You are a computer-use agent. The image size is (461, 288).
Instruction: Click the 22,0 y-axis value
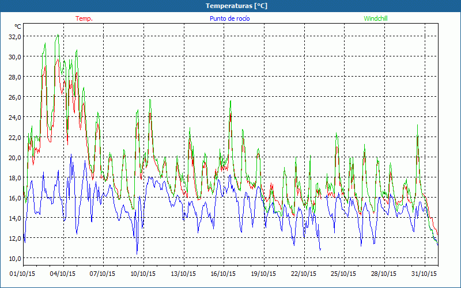point(15,137)
